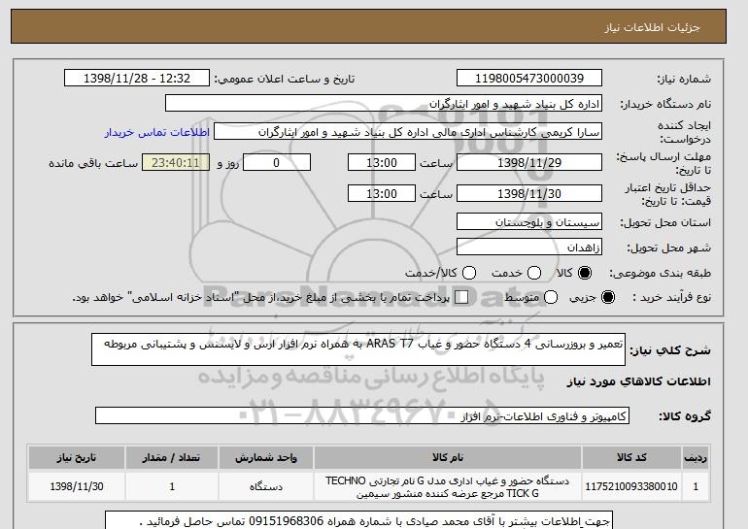Click the request creator field سارا کریمی
Screen dimensions: 748x529
[x=408, y=132]
